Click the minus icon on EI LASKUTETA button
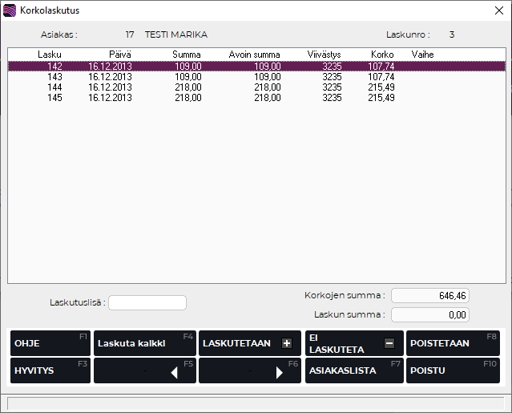This screenshot has height=413, width=512. [x=389, y=343]
